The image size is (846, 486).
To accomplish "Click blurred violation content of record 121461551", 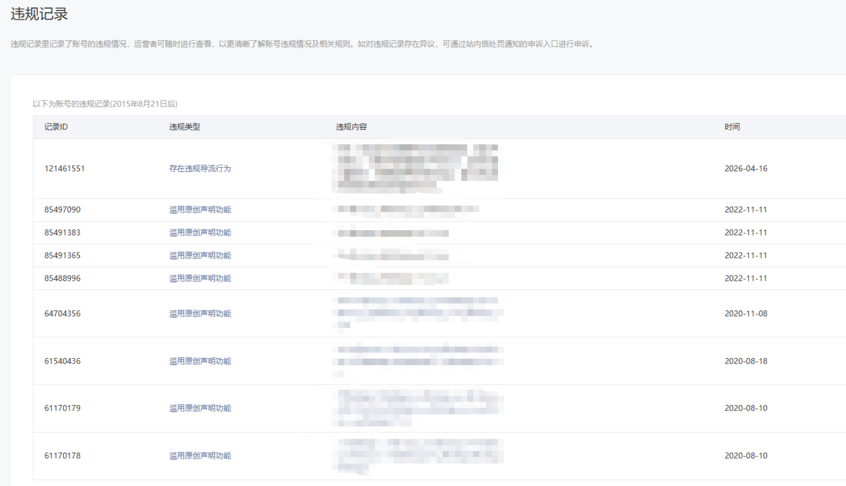I will (x=418, y=168).
